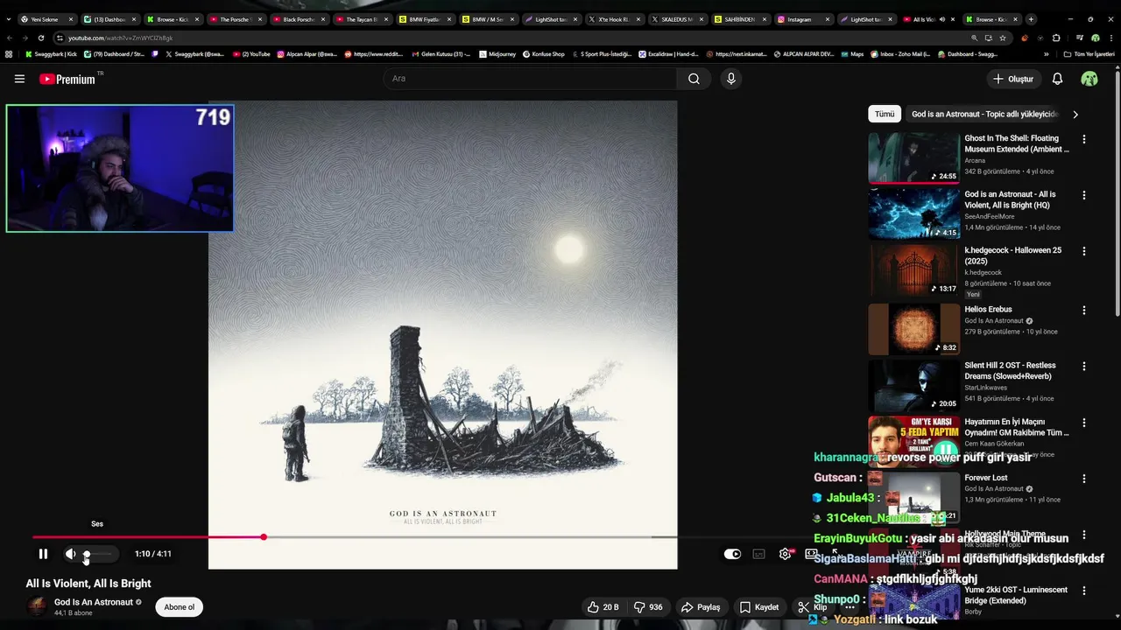This screenshot has height=630, width=1121.
Task: Open more options for Ghost In The Shell video
Action: 1084,139
